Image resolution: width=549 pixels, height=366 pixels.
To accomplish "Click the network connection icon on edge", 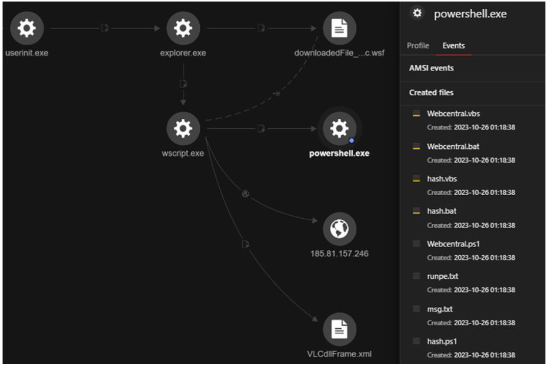I will pos(245,194).
